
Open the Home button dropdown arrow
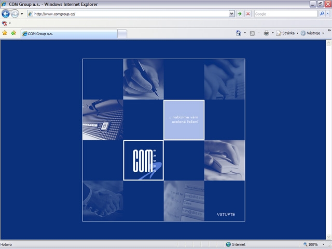click(245, 33)
